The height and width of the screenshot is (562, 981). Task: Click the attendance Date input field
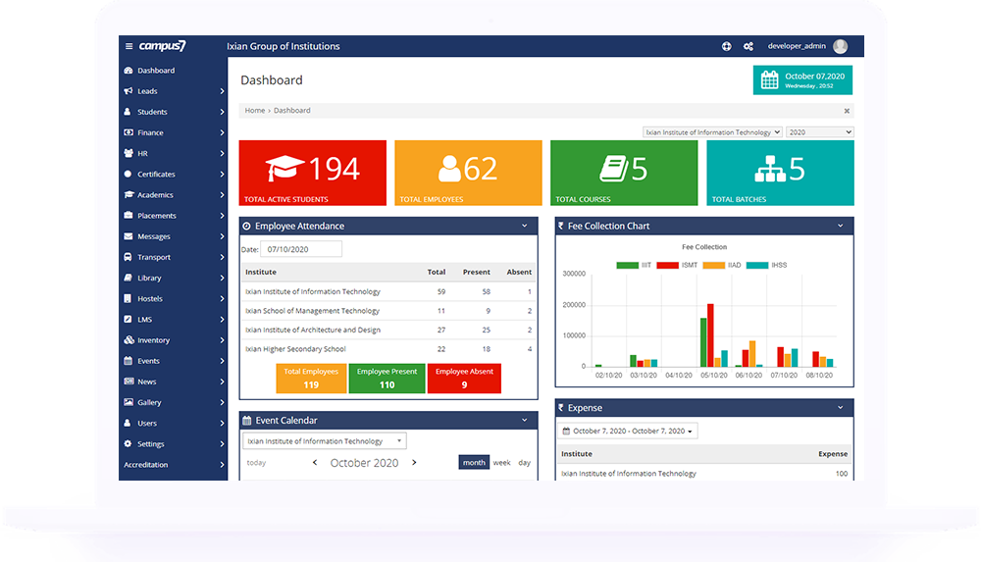(301, 249)
